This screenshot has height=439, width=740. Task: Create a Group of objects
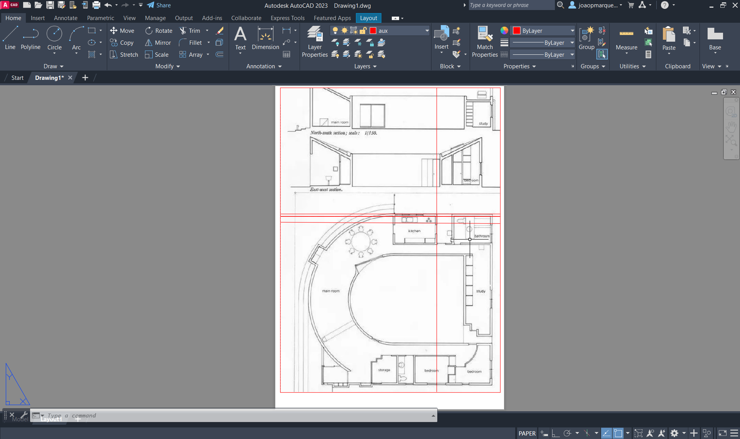(x=586, y=38)
